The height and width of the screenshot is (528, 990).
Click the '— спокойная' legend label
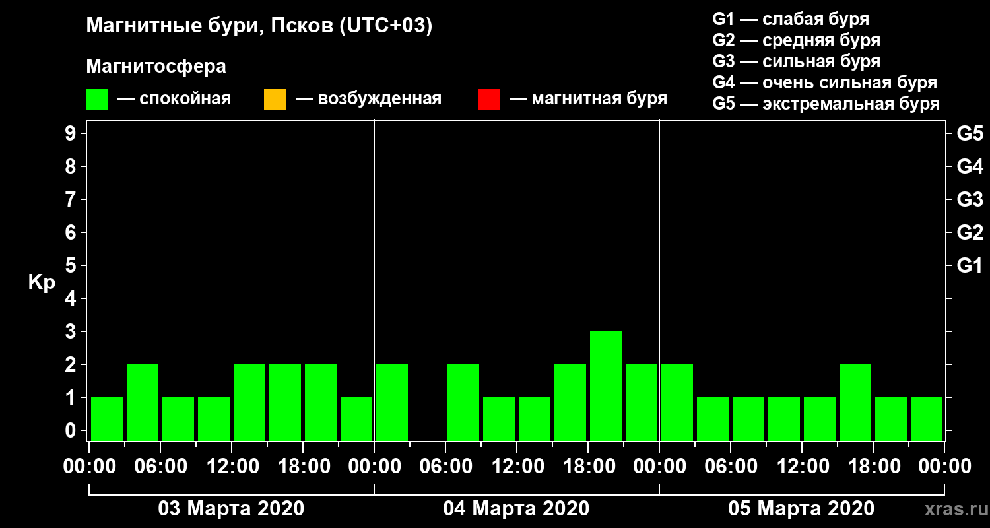click(174, 99)
